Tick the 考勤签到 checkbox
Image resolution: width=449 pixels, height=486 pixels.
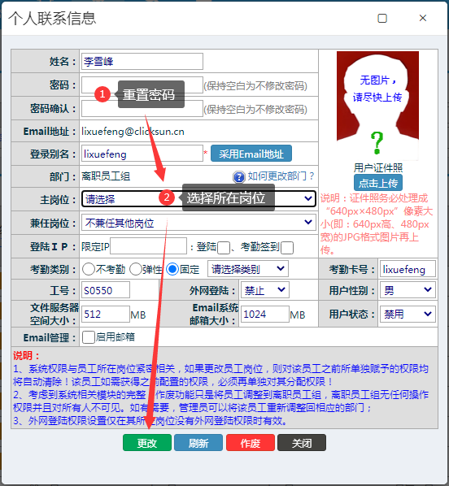287,248
